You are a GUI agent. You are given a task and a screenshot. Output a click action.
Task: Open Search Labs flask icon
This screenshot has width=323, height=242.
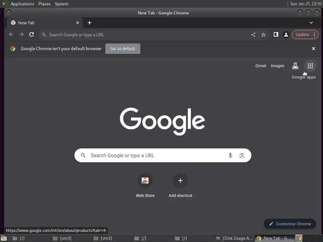295,66
